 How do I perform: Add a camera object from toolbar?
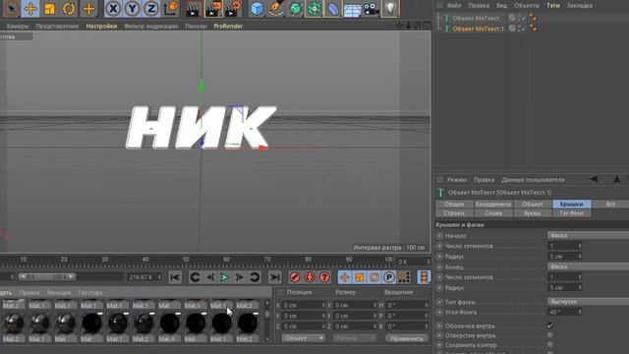click(x=372, y=8)
